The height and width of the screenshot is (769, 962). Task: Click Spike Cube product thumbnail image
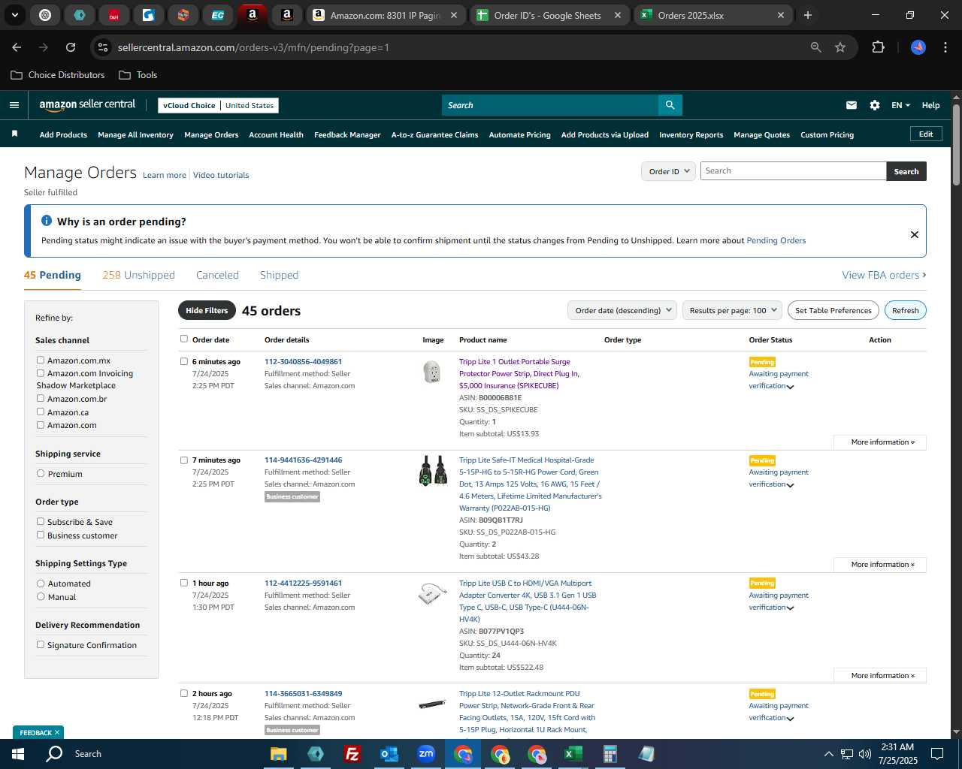tap(432, 371)
